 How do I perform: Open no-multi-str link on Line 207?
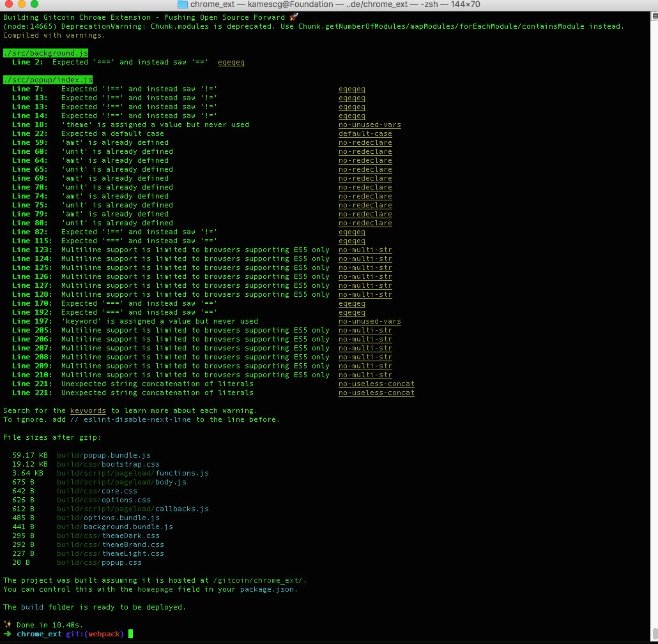365,348
